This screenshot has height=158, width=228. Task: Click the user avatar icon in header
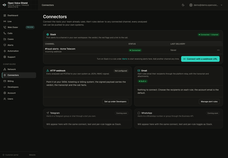[x=191, y=5]
